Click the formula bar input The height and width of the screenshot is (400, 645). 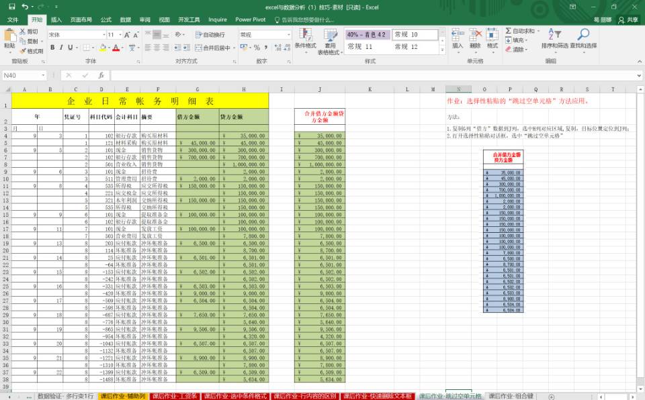pos(374,75)
